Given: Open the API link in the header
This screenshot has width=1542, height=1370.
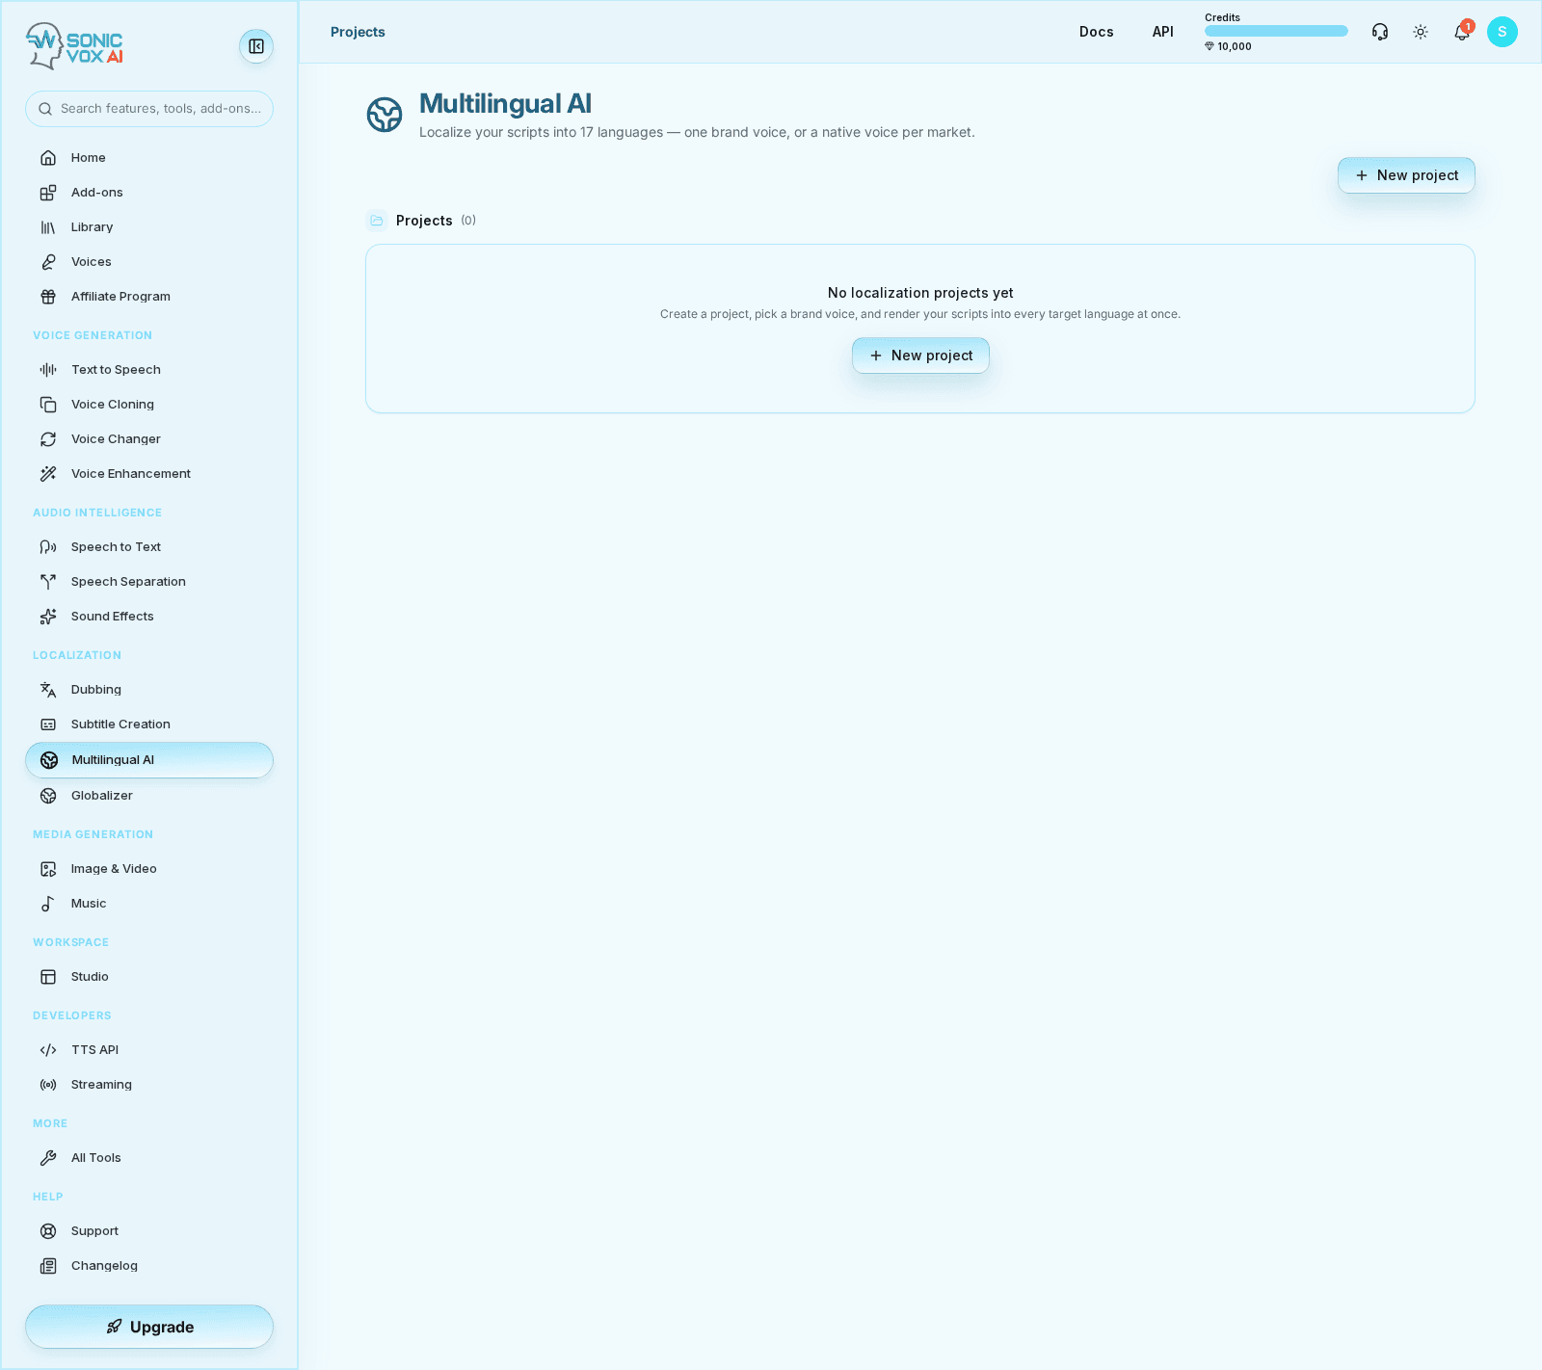Looking at the screenshot, I should pos(1163,32).
